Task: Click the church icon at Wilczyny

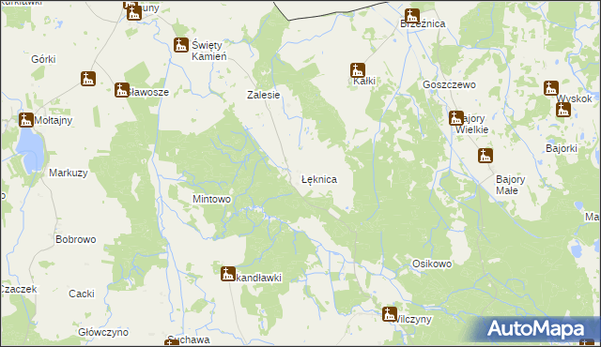Action: (x=390, y=314)
